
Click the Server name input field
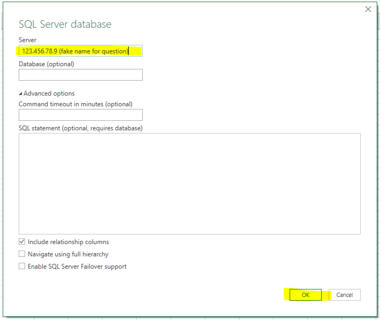point(81,51)
